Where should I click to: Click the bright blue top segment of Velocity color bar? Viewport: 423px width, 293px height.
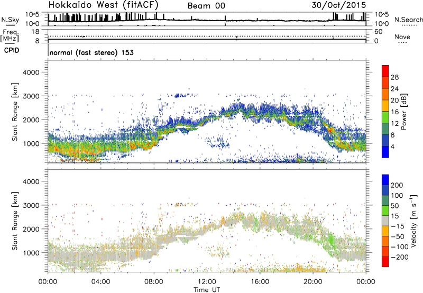point(385,180)
